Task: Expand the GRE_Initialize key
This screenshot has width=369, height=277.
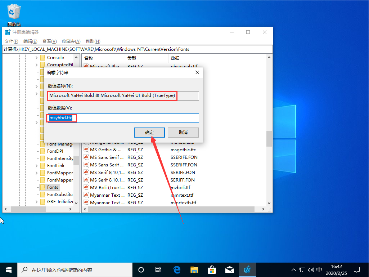Action: pyautogui.click(x=36, y=201)
